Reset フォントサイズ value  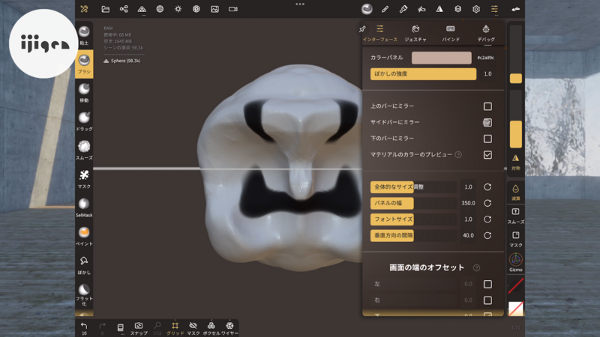487,219
